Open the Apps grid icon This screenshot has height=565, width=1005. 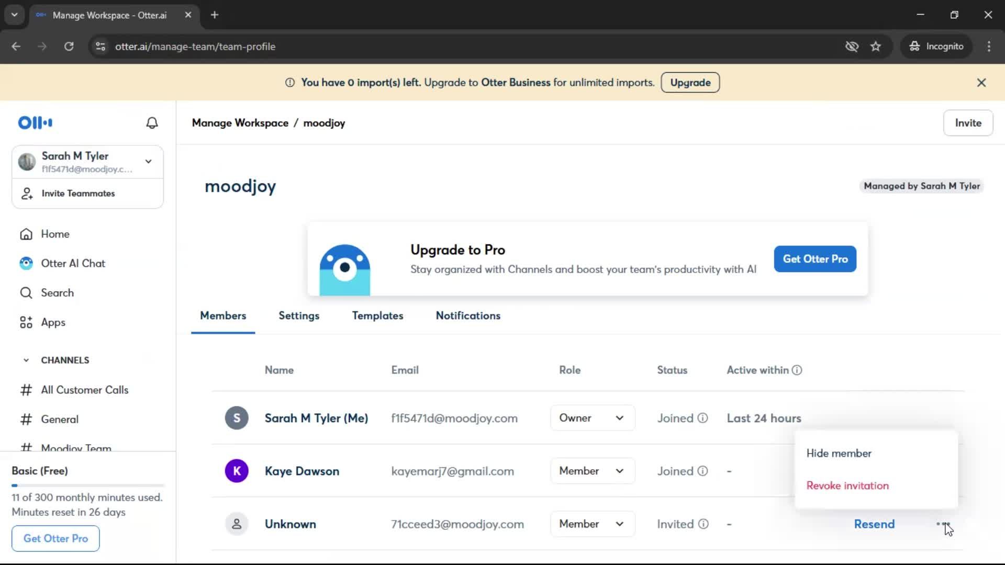coord(26,322)
